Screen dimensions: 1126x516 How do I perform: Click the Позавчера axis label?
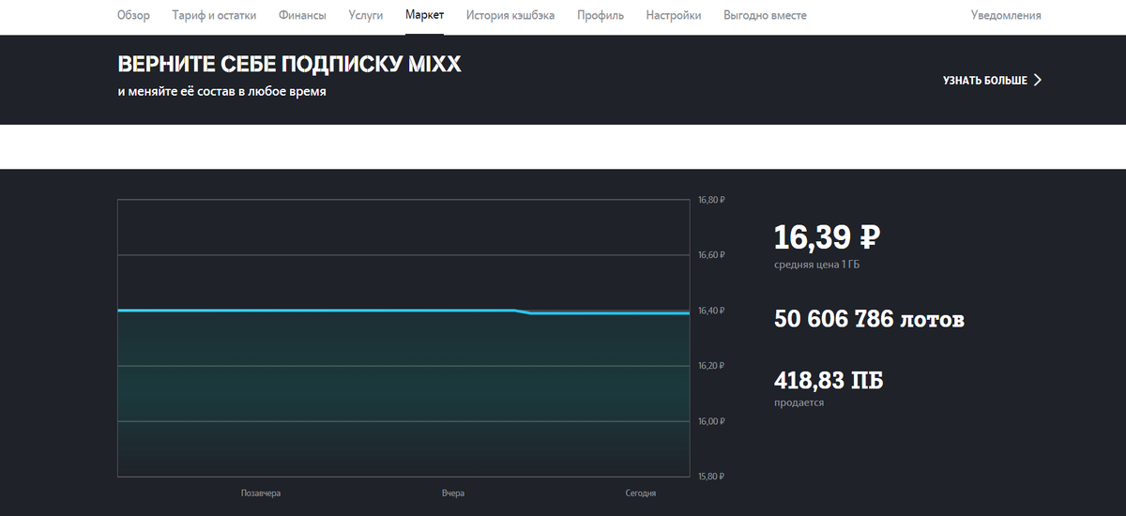pyautogui.click(x=261, y=493)
